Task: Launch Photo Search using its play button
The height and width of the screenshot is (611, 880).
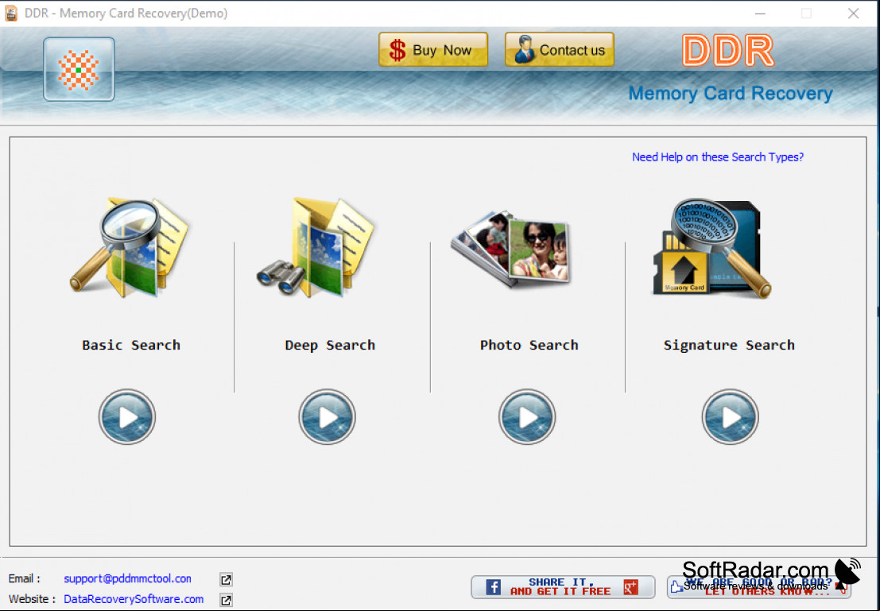Action: (x=527, y=417)
